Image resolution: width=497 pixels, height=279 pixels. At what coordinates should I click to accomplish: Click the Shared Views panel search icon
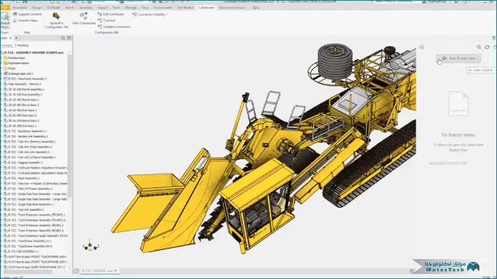pyautogui.click(x=479, y=47)
